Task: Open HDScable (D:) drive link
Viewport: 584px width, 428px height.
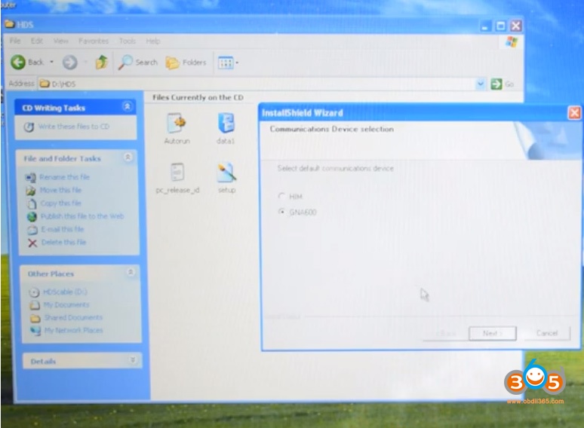Action: click(65, 292)
